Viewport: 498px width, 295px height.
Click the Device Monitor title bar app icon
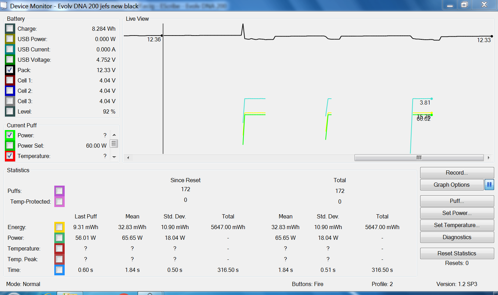(x=3, y=6)
